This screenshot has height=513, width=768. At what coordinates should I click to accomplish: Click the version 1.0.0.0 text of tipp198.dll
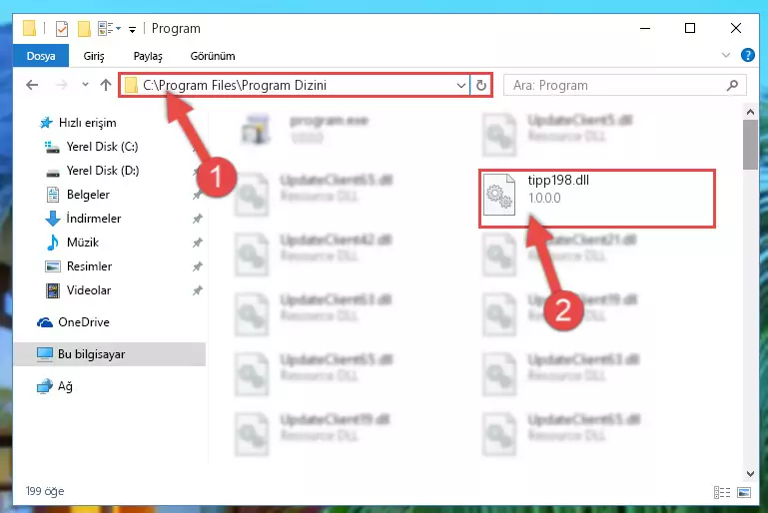(x=544, y=199)
